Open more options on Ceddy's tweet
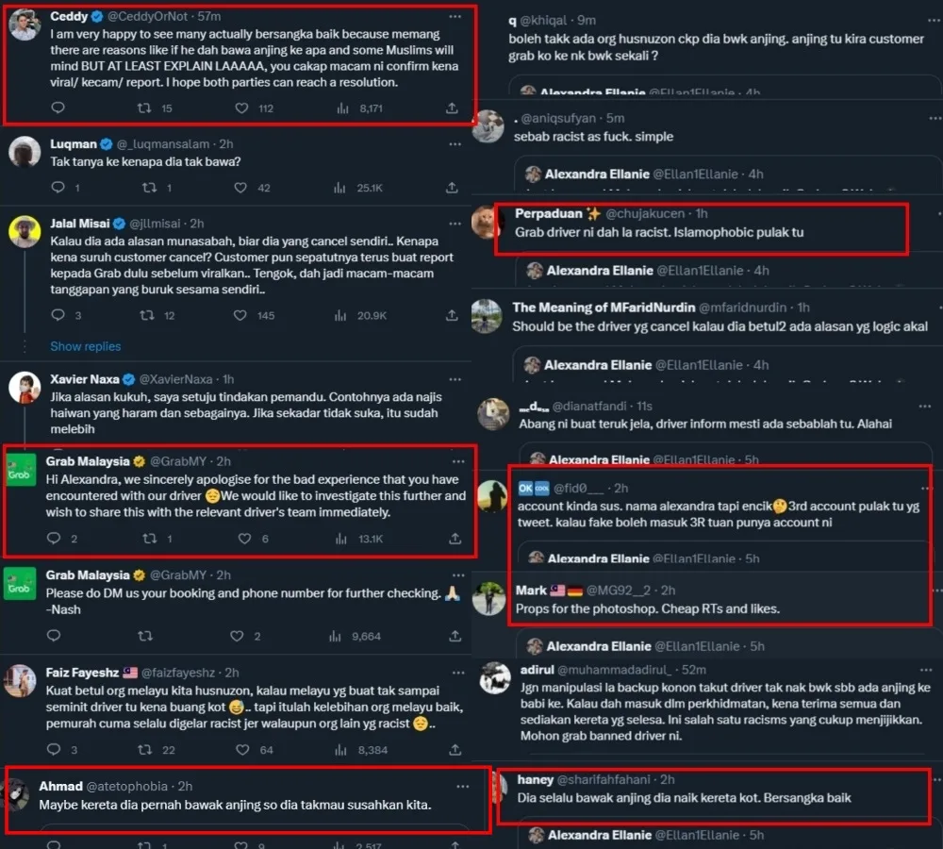943x849 pixels. pyautogui.click(x=455, y=16)
